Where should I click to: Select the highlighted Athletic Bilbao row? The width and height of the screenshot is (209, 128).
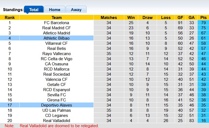(56, 38)
